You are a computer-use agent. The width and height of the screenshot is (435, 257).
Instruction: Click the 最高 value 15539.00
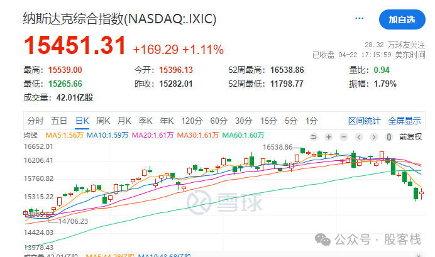65,70
